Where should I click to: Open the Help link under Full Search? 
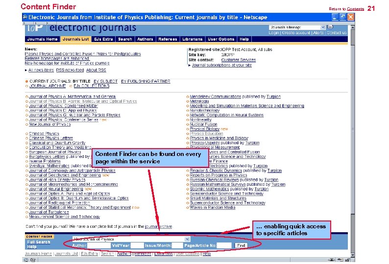tap(32, 247)
